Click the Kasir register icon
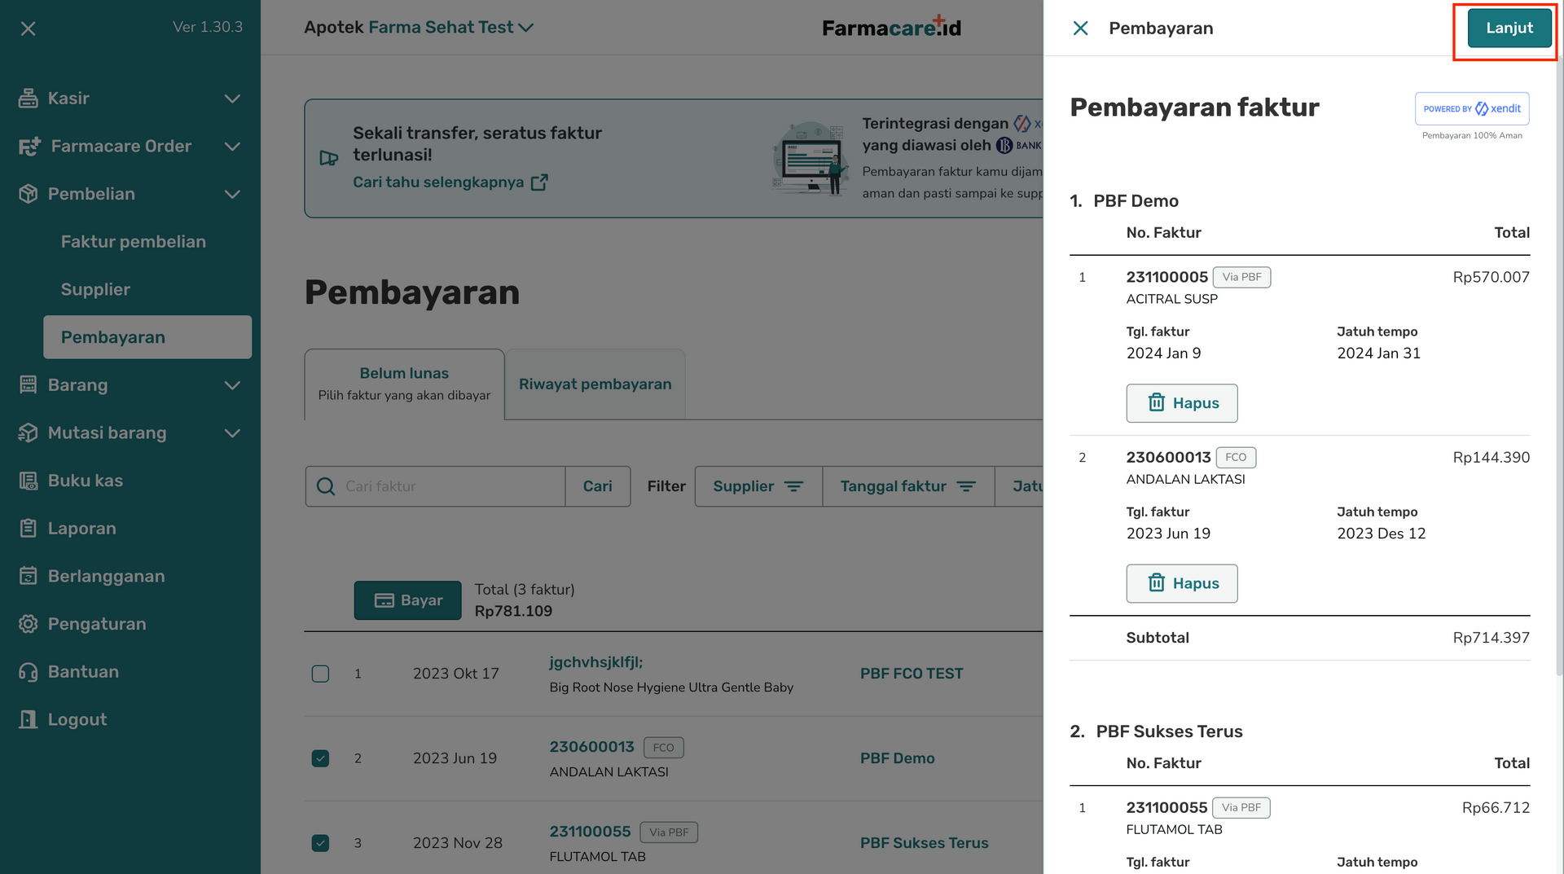 [29, 99]
